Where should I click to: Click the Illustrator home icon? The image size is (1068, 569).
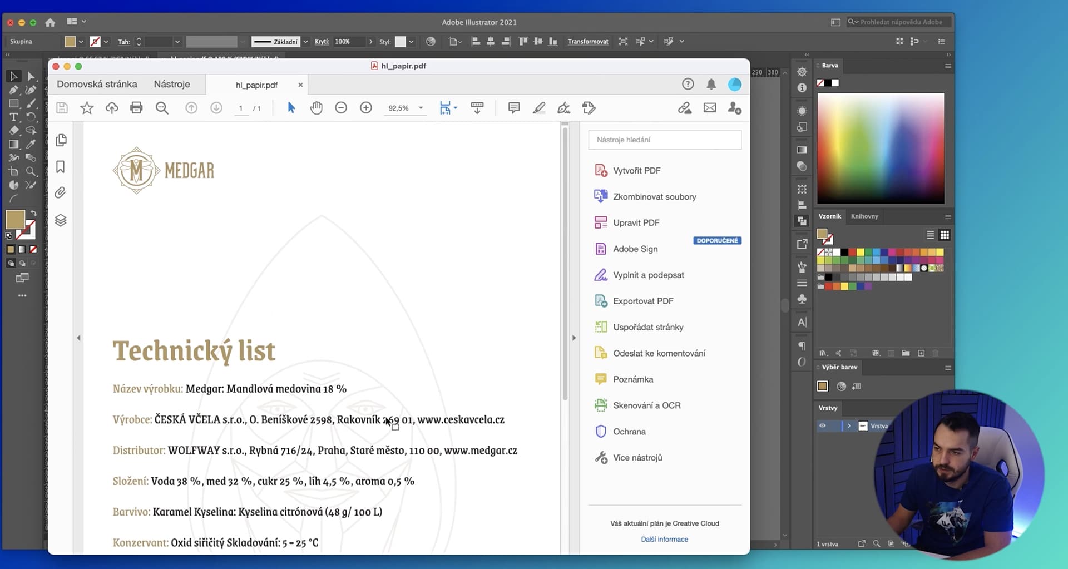(x=50, y=22)
